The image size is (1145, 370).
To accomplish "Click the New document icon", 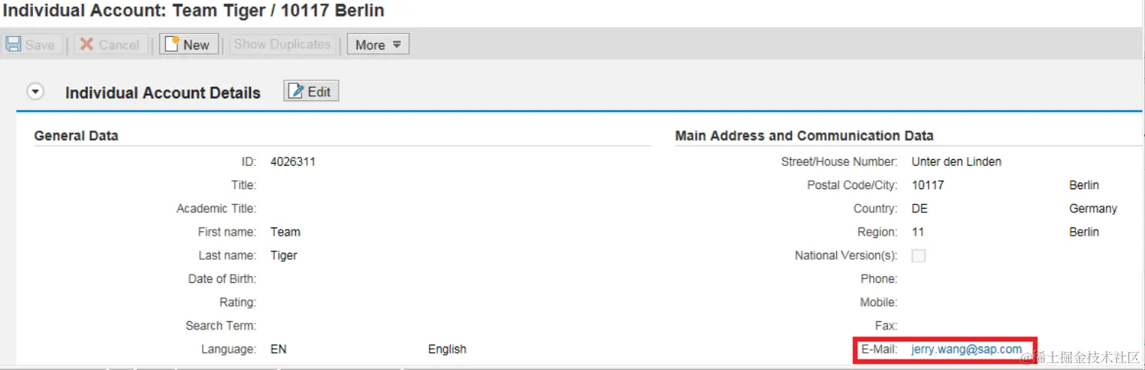I will pos(171,44).
